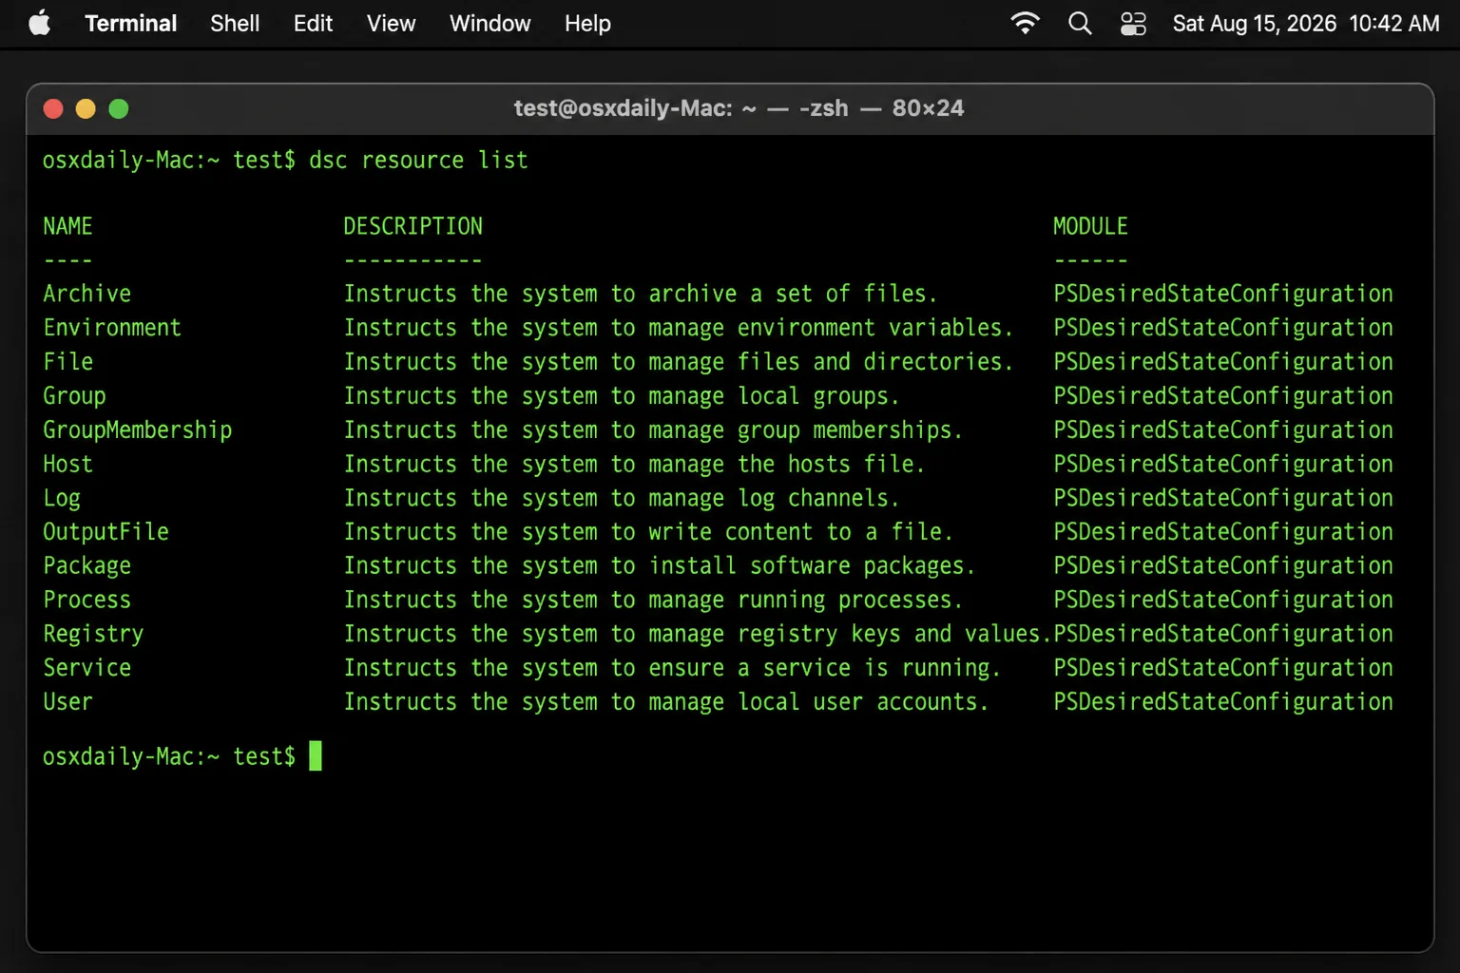Image resolution: width=1460 pixels, height=973 pixels.
Task: Open Spotlight search magnifier
Action: click(1080, 23)
